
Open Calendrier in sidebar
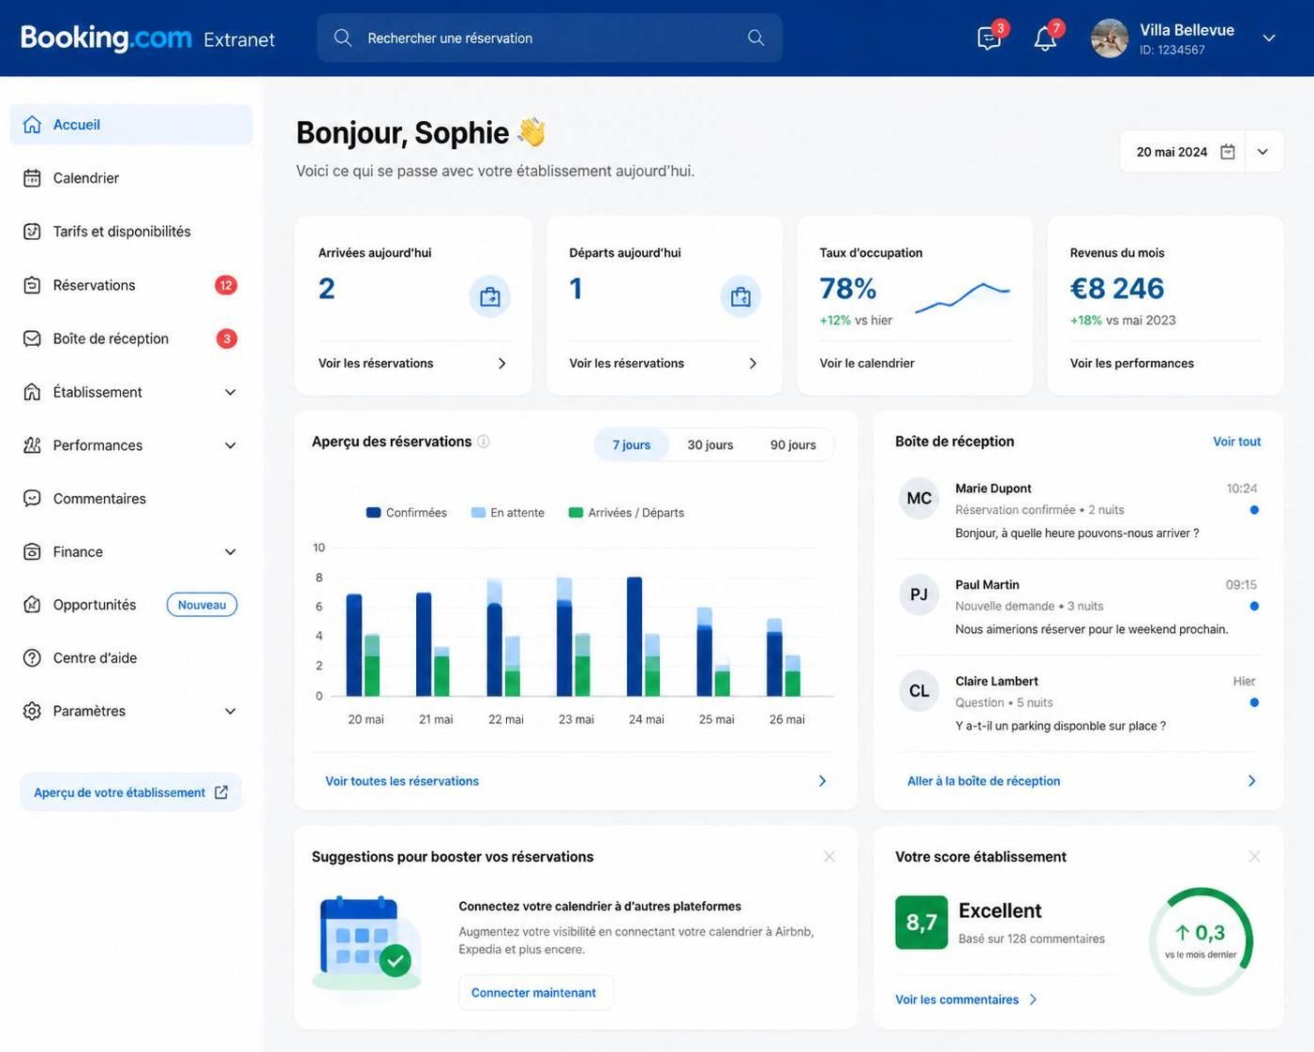(x=131, y=178)
